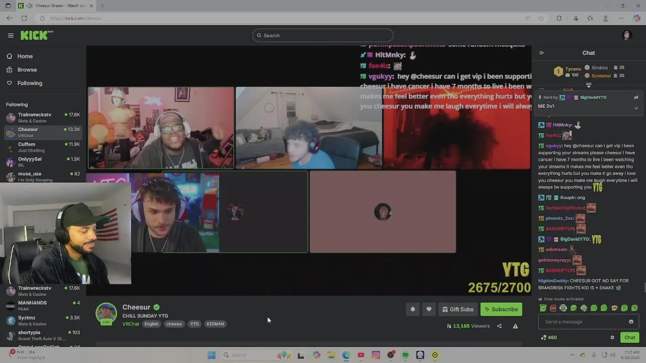646x363 pixels.
Task: Open shortypie recommended channel
Action: click(x=43, y=335)
